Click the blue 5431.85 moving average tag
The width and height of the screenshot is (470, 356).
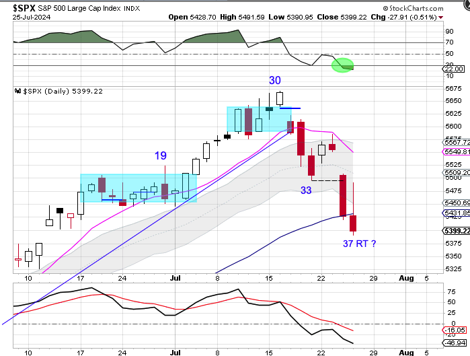pyautogui.click(x=457, y=213)
